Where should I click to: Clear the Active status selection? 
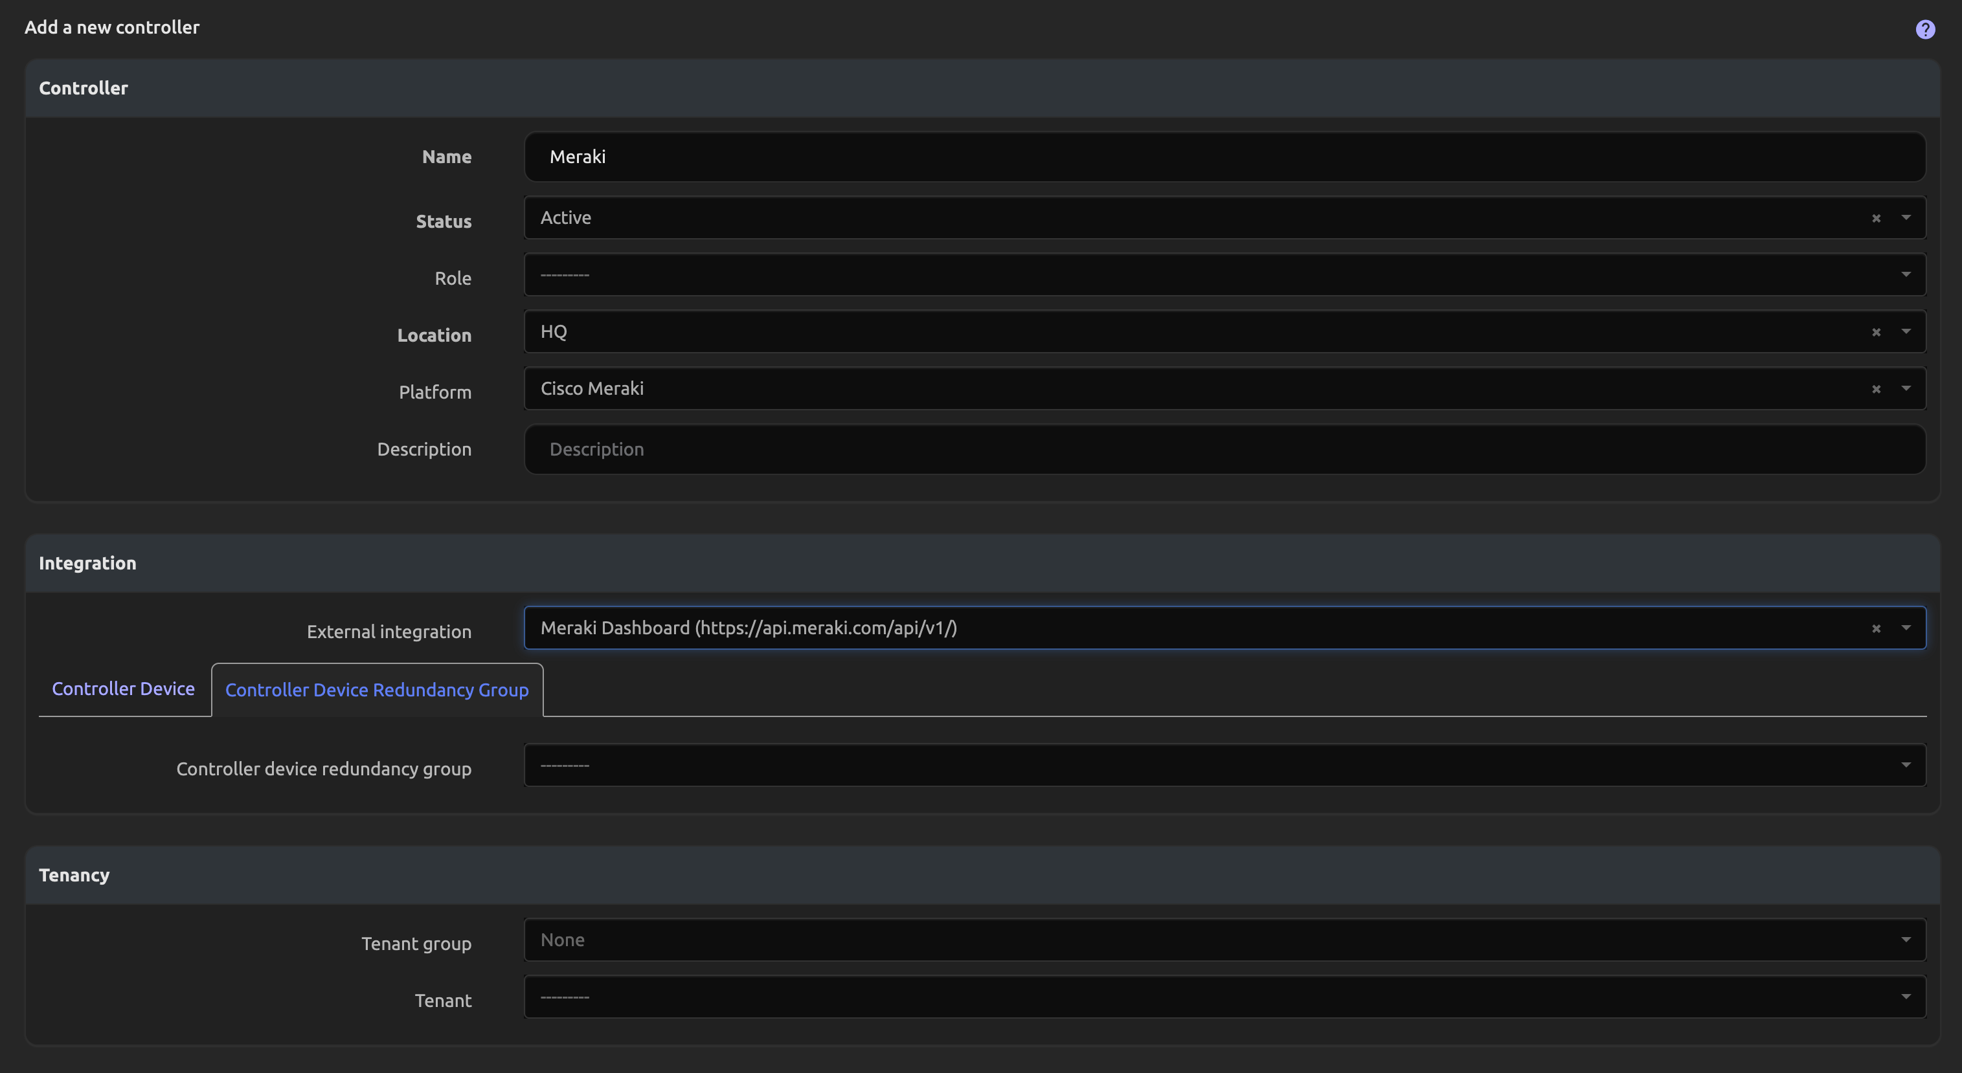coord(1876,218)
